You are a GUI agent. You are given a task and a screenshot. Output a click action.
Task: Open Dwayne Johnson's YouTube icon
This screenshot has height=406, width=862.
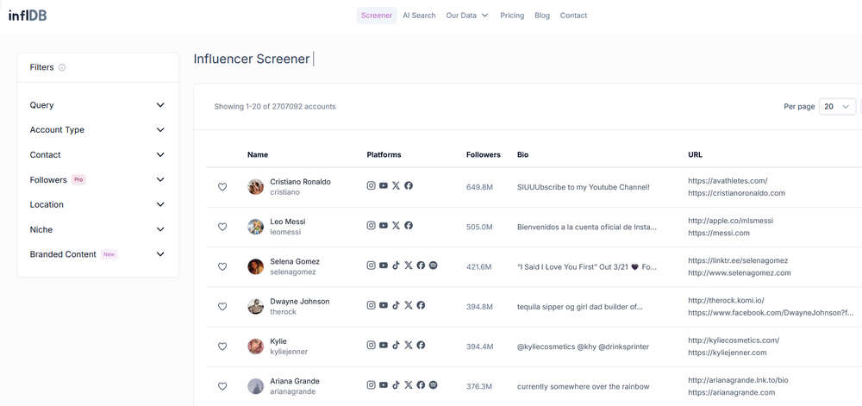coord(384,305)
